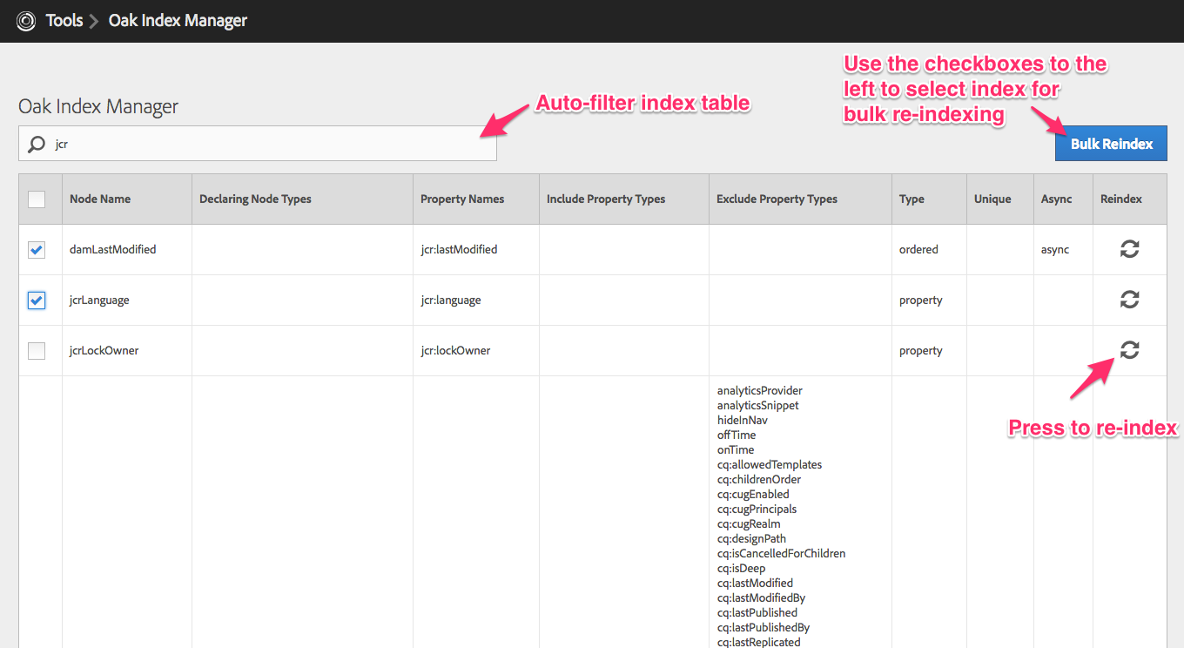
Task: Click the cq:lastModified excluded property
Action: (756, 583)
